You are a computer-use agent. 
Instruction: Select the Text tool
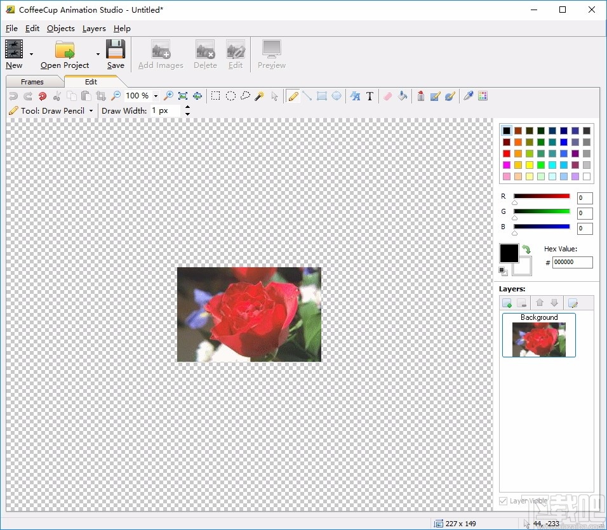[370, 96]
